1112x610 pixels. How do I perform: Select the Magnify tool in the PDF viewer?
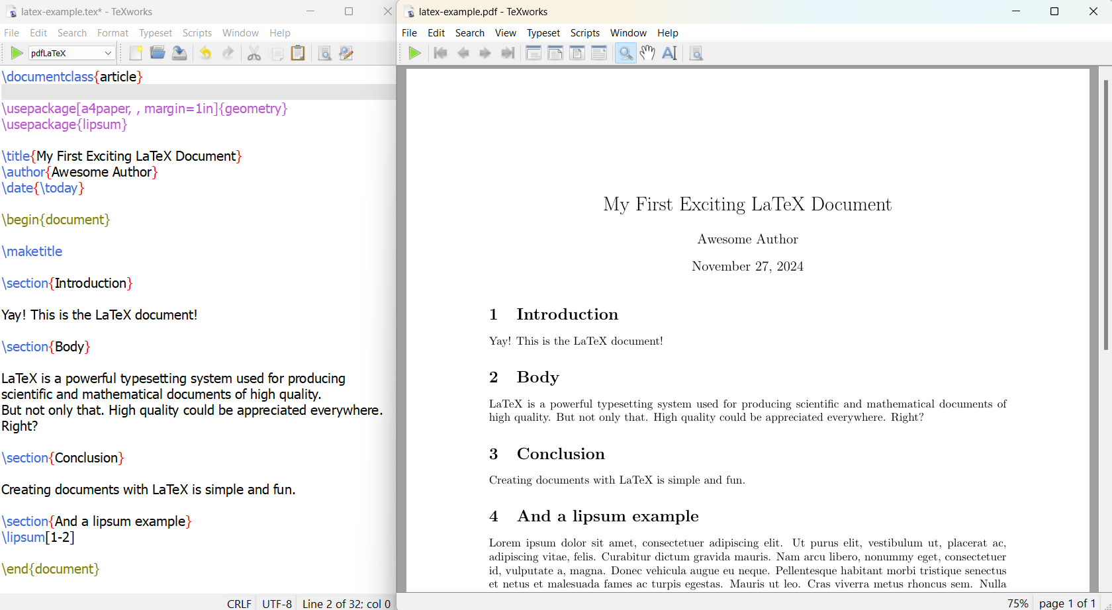tap(625, 53)
